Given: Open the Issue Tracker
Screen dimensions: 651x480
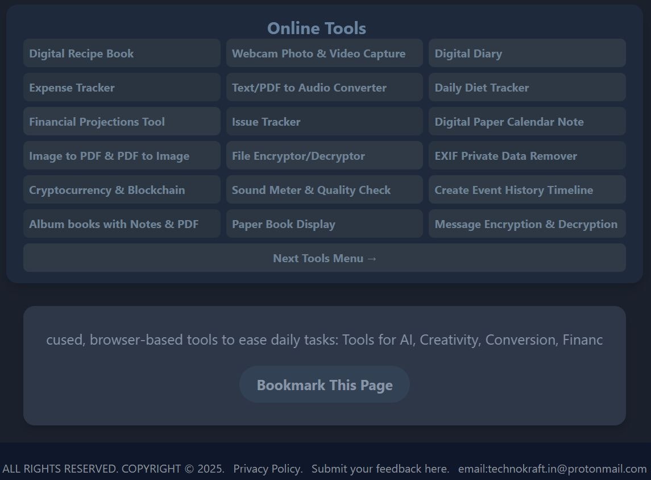Looking at the screenshot, I should click(324, 121).
